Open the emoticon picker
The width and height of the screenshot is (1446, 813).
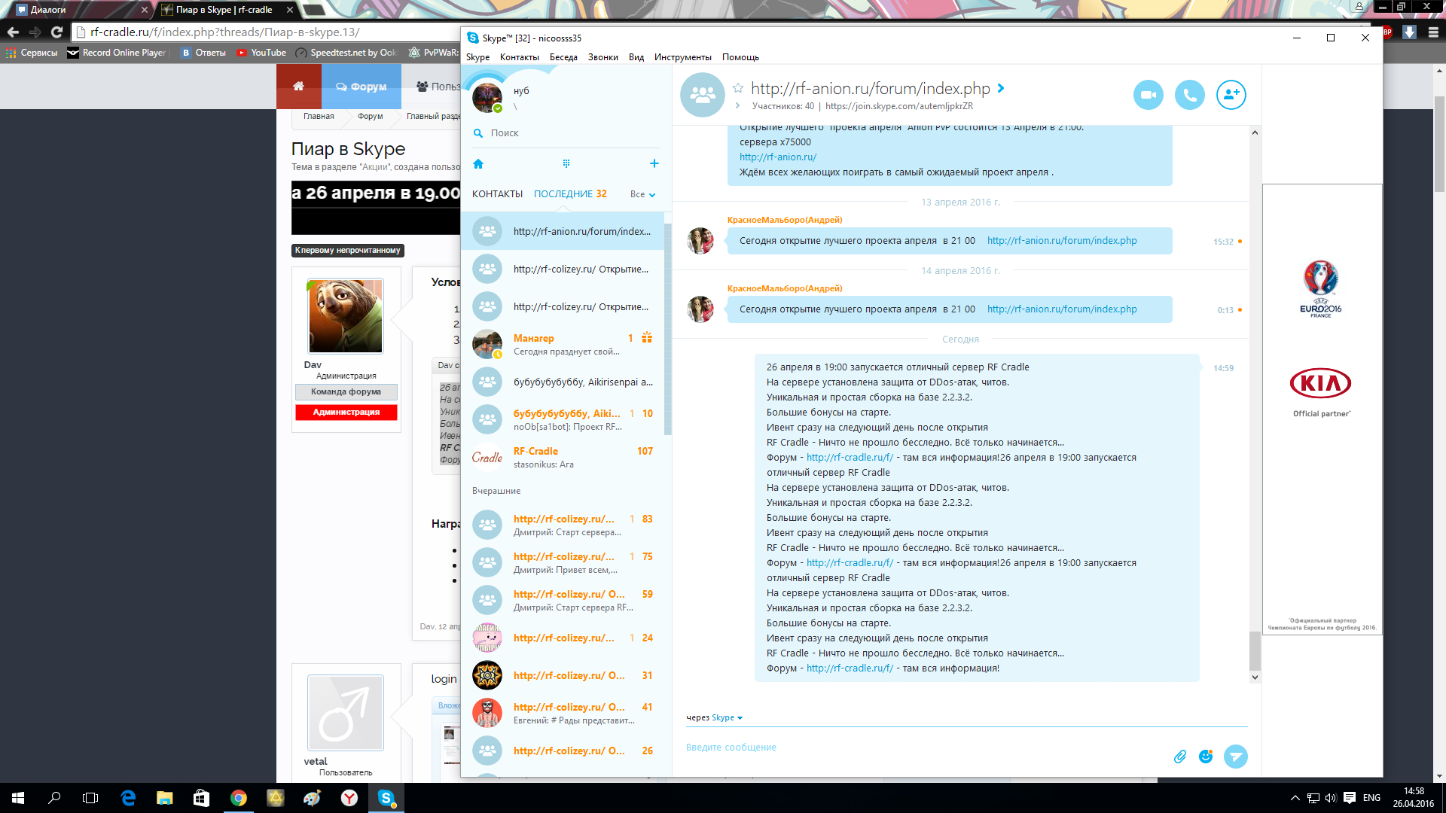coord(1206,756)
